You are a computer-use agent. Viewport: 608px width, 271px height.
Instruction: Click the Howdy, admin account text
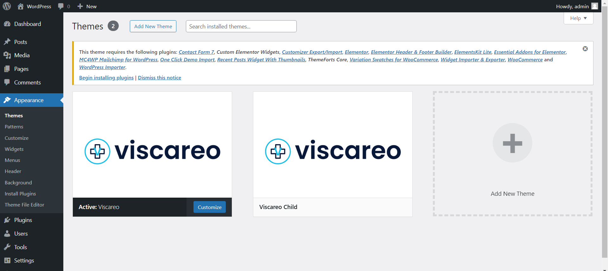(x=572, y=6)
